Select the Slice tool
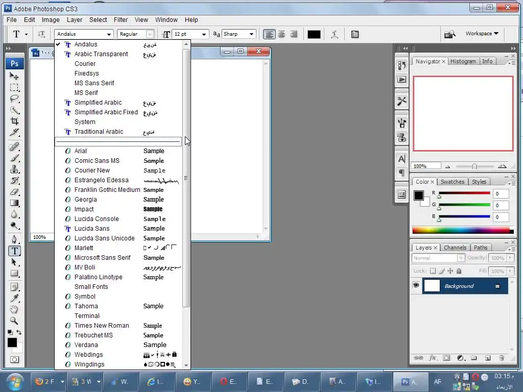The width and height of the screenshot is (523, 392). coord(14,132)
